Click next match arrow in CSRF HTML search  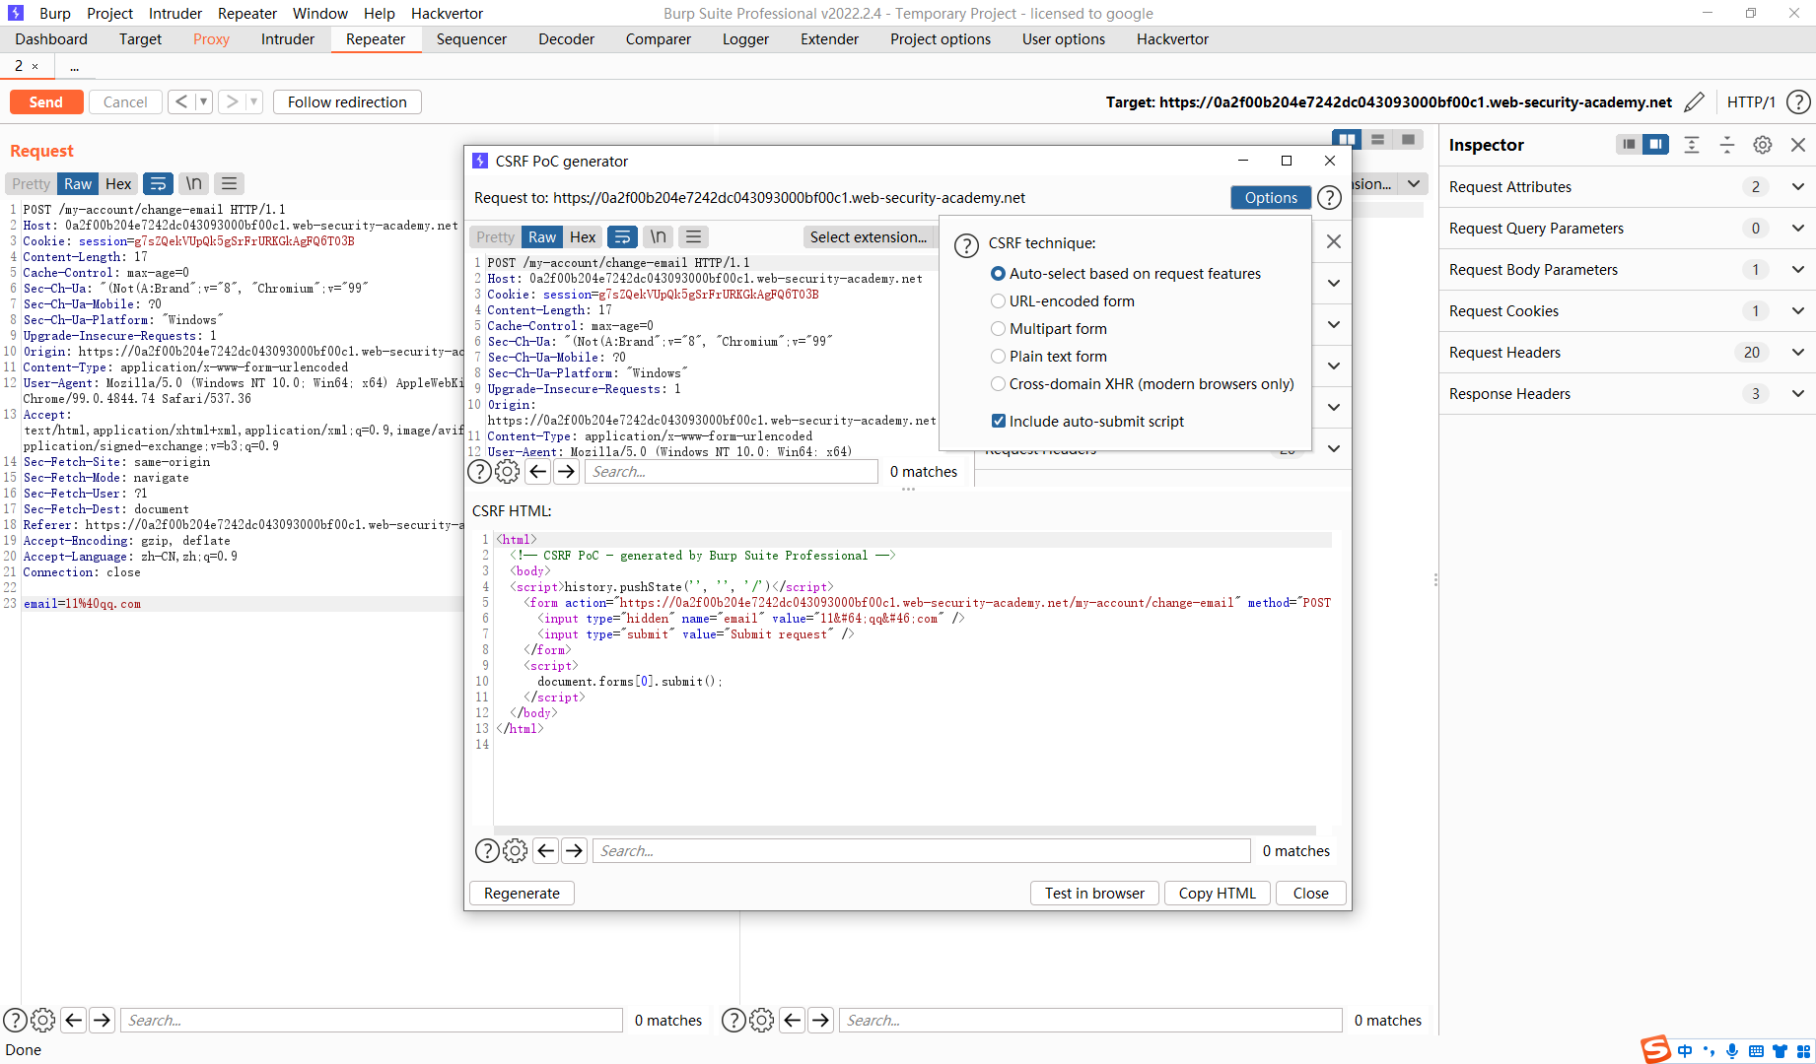tap(575, 850)
